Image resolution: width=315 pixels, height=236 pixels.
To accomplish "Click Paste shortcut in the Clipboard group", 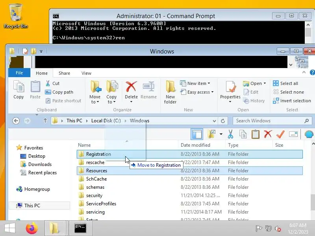I will 63,101.
